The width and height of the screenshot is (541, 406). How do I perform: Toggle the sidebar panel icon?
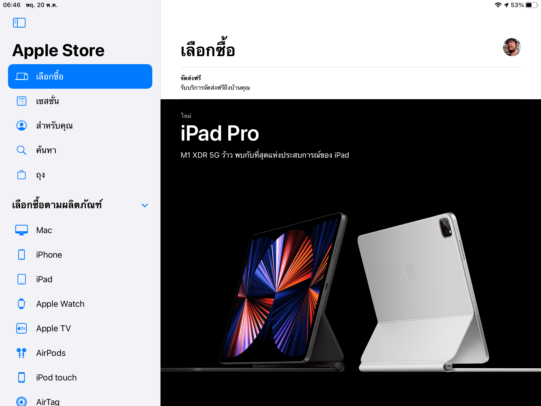point(19,23)
